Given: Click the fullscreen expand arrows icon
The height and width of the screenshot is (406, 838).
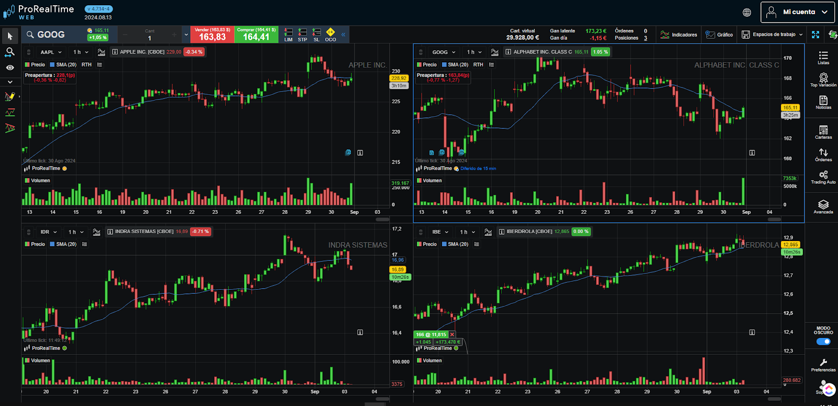Looking at the screenshot, I should click(815, 35).
